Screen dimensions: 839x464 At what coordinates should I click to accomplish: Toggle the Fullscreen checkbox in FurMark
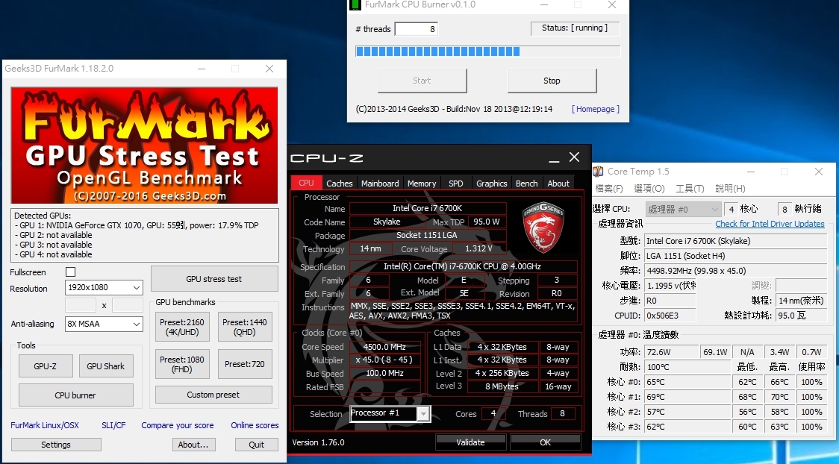coord(71,272)
